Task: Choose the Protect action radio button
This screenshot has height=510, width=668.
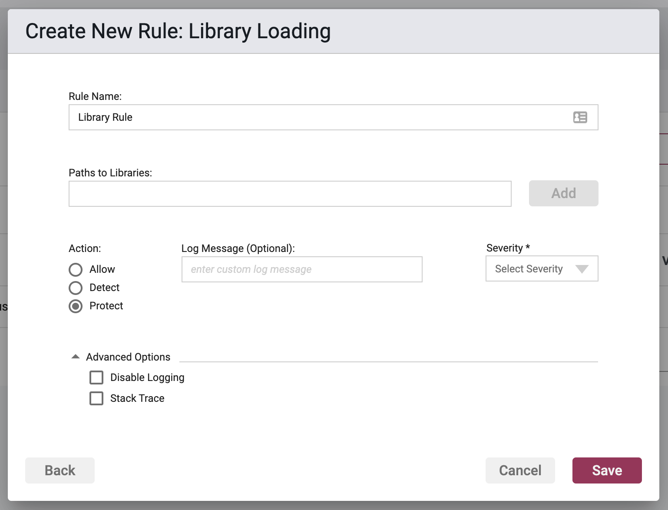Action: click(x=76, y=306)
